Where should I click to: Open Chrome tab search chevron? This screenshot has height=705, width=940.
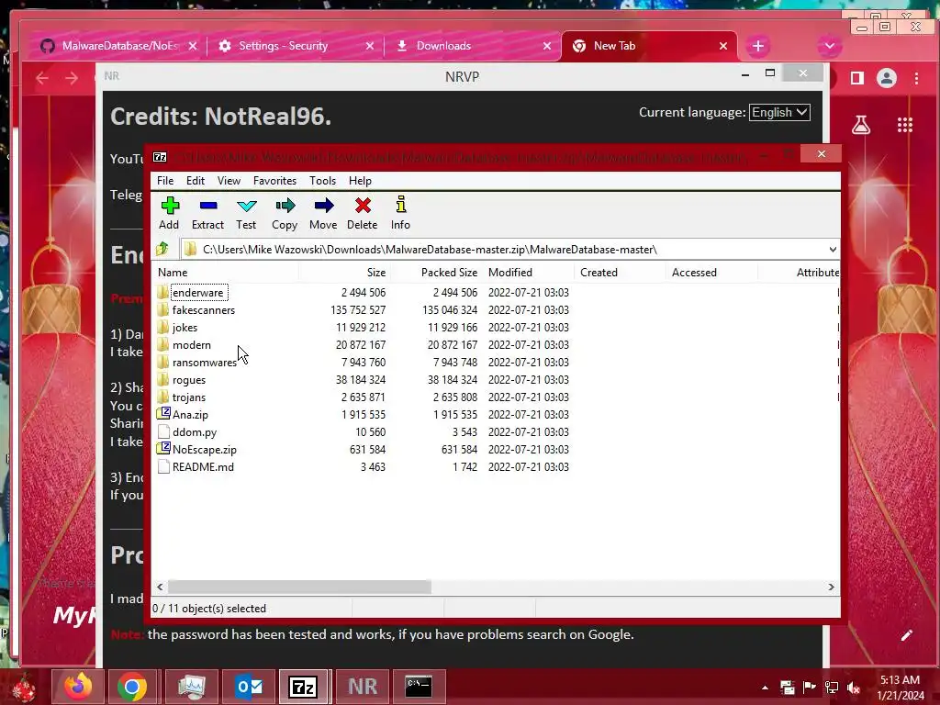[x=830, y=46]
